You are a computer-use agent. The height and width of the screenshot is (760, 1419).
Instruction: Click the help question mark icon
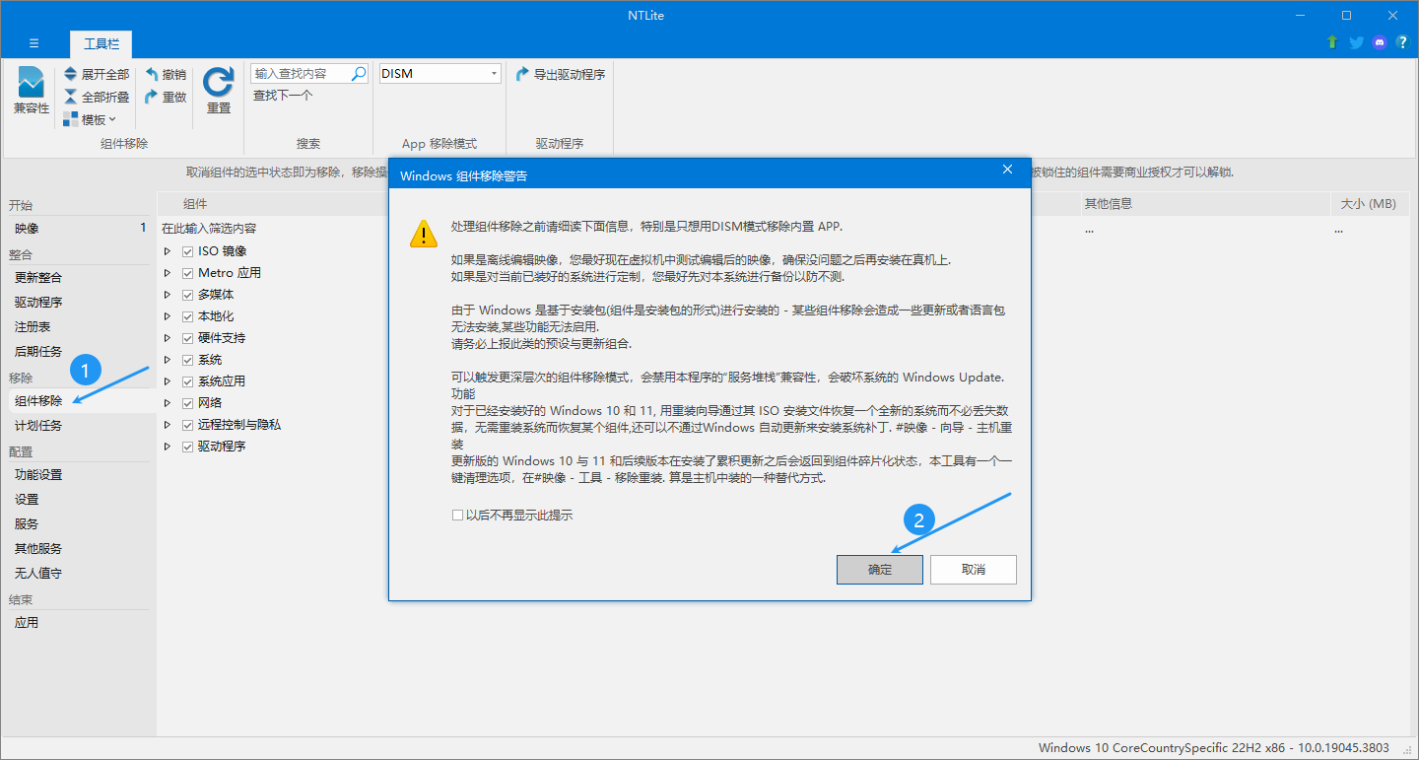point(1402,42)
